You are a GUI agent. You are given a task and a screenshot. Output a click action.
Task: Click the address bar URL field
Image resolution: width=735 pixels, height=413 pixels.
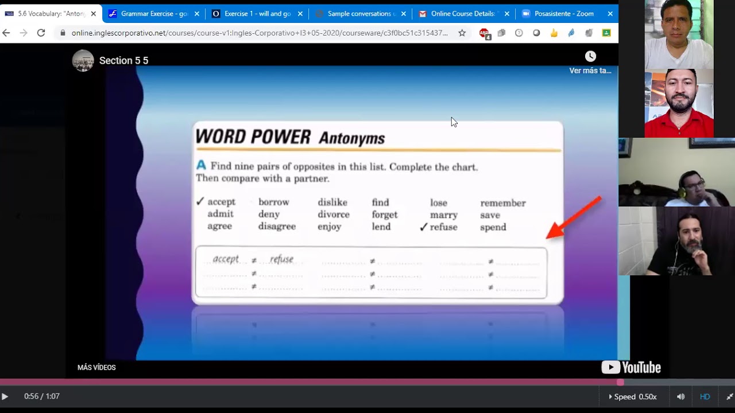pos(260,33)
